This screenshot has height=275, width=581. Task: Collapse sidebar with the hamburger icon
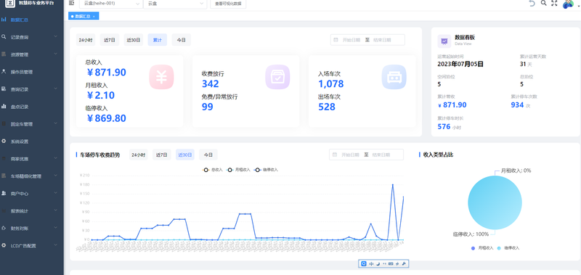pyautogui.click(x=71, y=3)
